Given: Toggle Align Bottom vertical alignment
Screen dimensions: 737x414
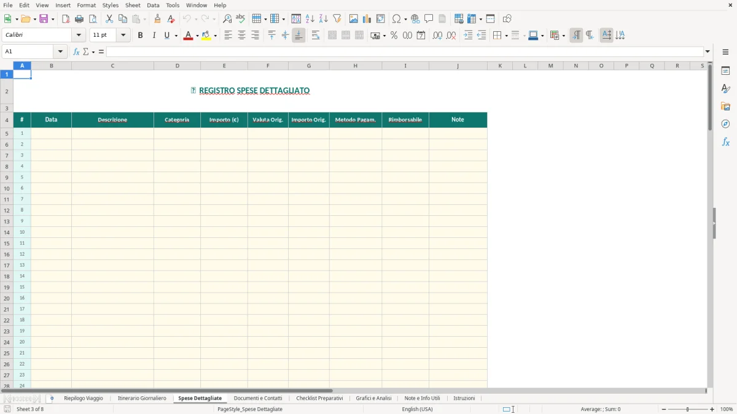Looking at the screenshot, I should click(298, 36).
